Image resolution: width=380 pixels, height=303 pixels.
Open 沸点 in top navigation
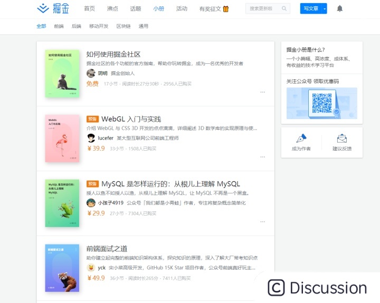pyautogui.click(x=112, y=9)
